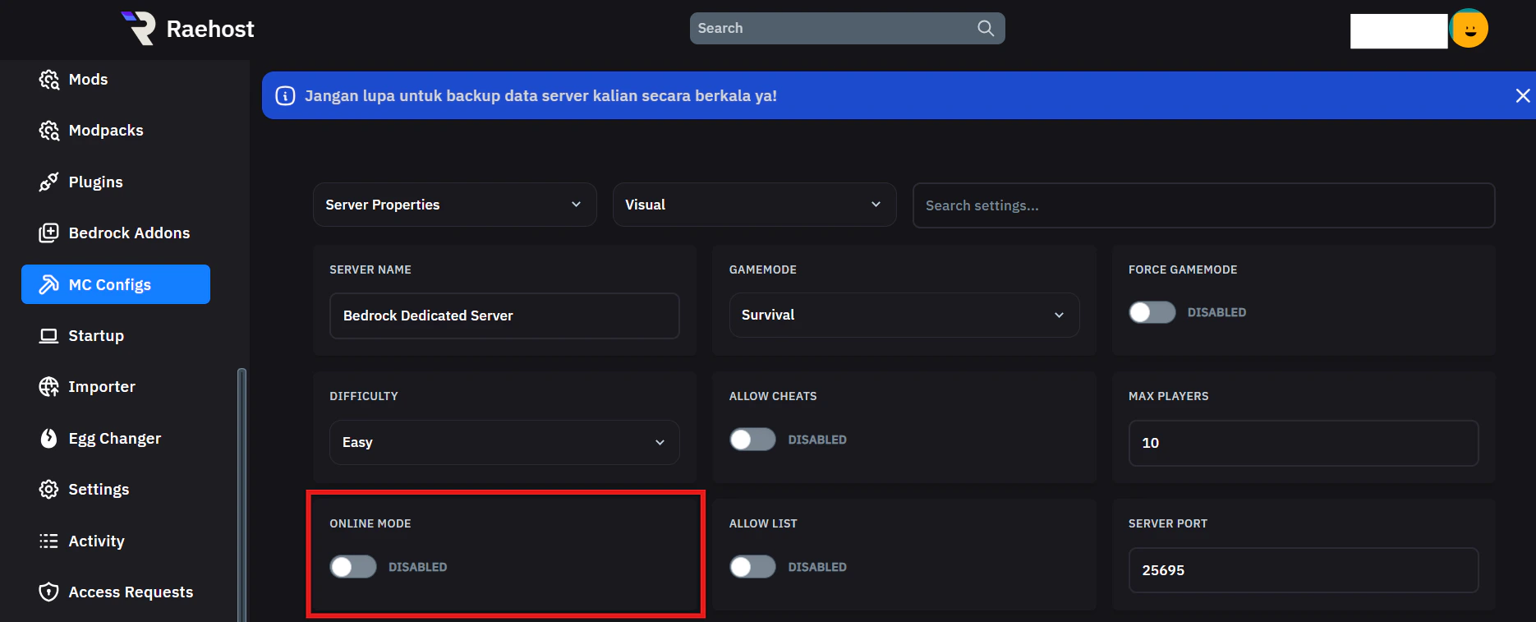Click the backup reminder banner text
Image resolution: width=1536 pixels, height=622 pixels.
pos(540,96)
